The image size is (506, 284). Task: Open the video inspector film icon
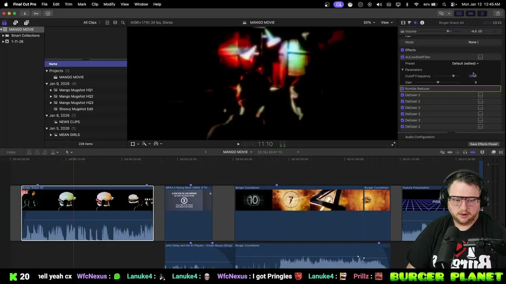point(403,22)
